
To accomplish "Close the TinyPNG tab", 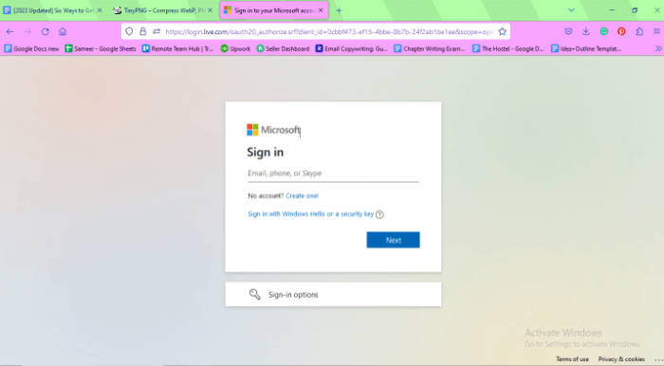I will point(210,10).
